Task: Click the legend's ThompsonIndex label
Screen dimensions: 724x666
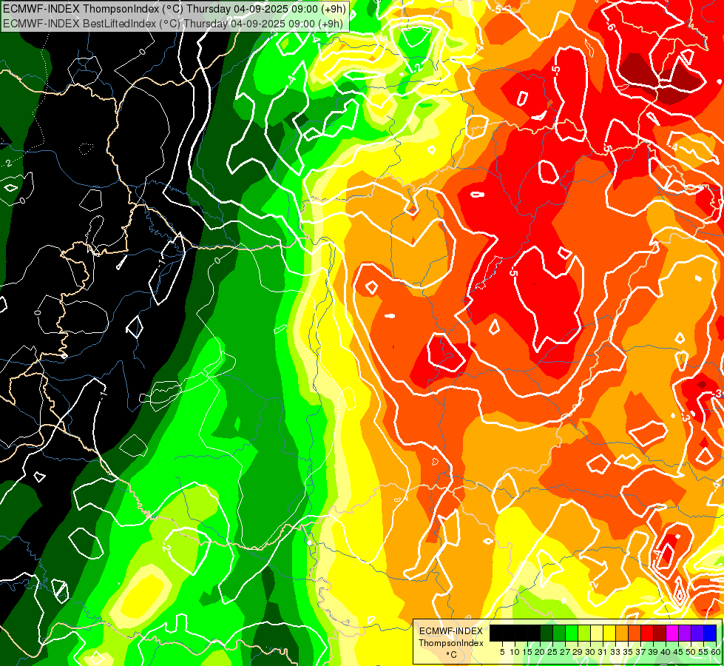Action: pos(451,643)
